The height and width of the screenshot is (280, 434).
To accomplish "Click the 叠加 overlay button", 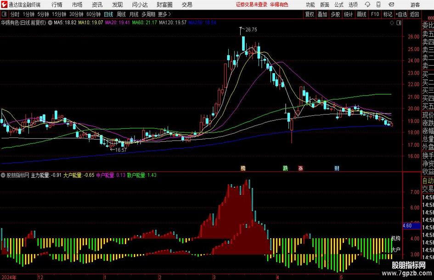I will (x=322, y=14).
